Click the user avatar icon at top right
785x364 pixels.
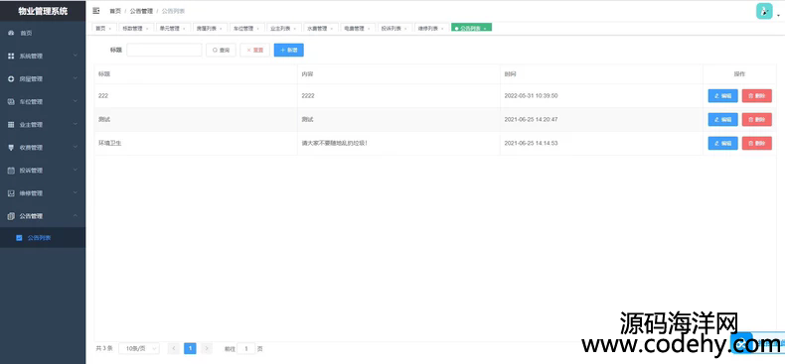[x=764, y=11]
